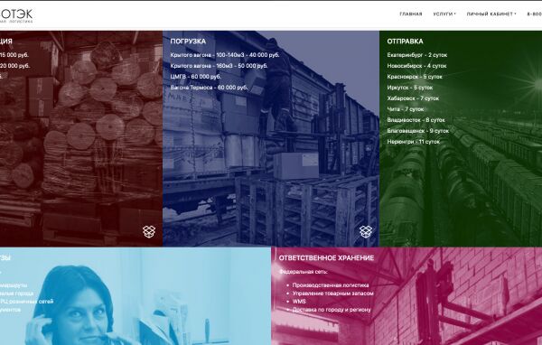Select 'Хабаровск - 7 суток' line

[413, 98]
